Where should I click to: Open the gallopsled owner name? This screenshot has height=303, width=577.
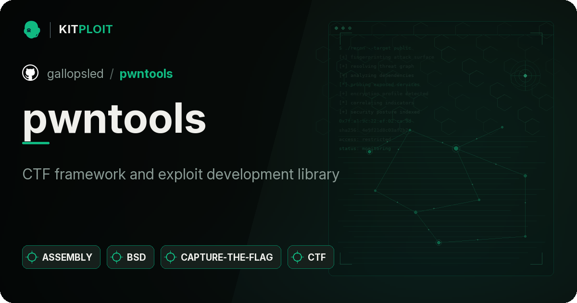pyautogui.click(x=75, y=74)
